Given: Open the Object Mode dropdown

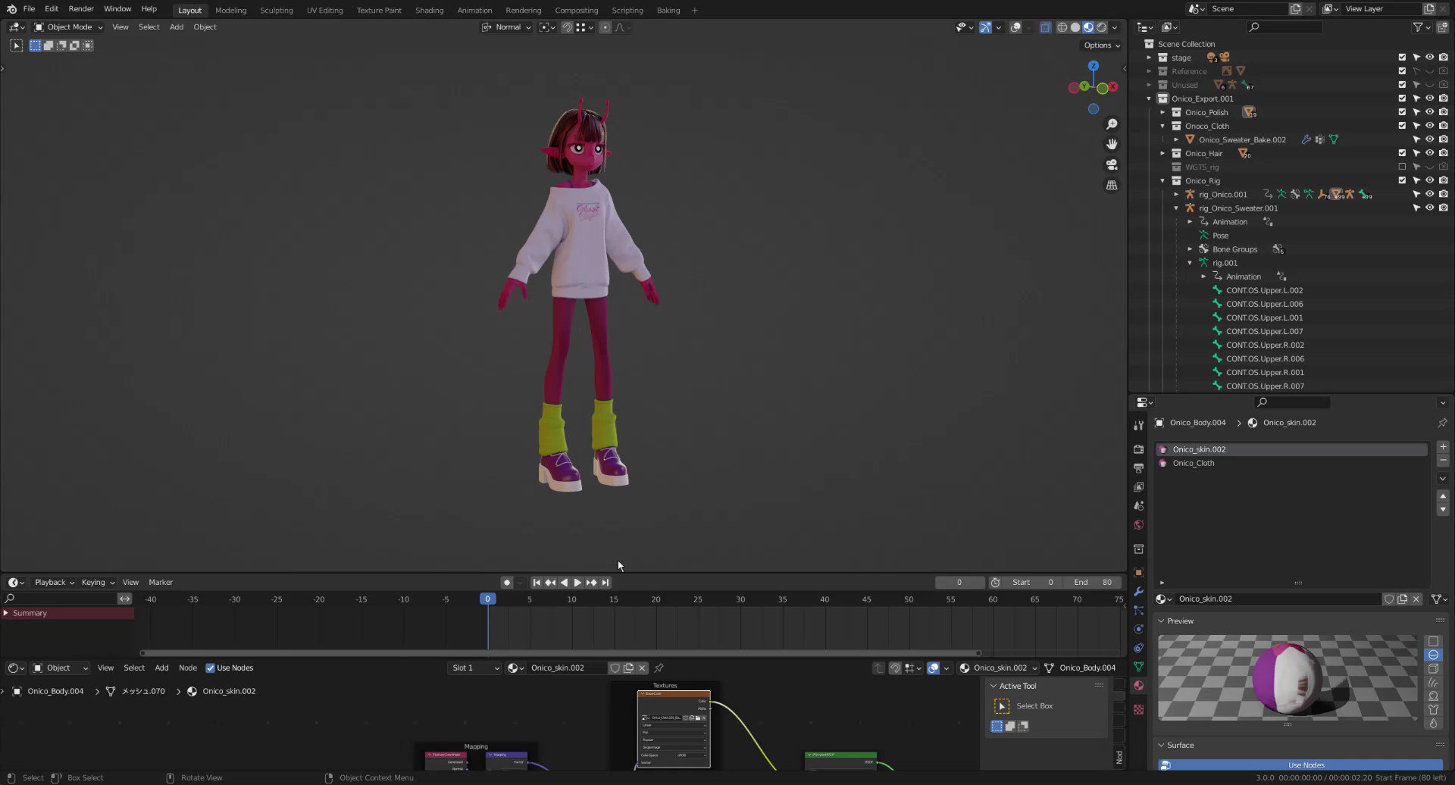Looking at the screenshot, I should pyautogui.click(x=68, y=27).
